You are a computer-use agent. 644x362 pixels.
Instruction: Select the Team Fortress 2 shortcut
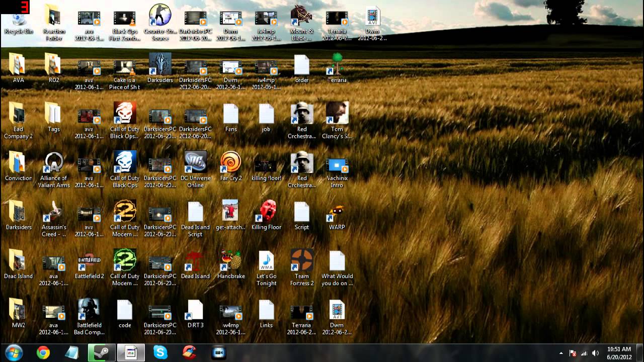[x=302, y=268]
